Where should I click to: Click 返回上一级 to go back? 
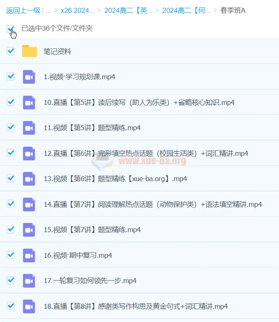click(x=23, y=10)
